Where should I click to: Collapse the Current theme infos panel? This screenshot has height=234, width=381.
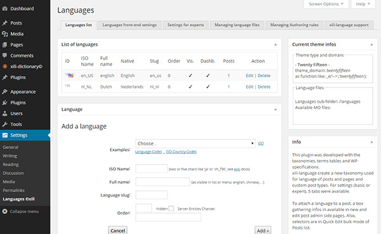[371, 44]
